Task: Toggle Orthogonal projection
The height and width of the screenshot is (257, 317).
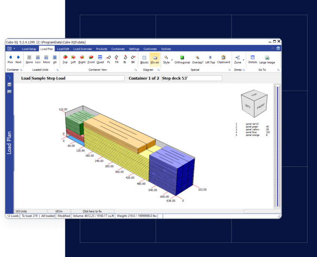Action: point(182,59)
